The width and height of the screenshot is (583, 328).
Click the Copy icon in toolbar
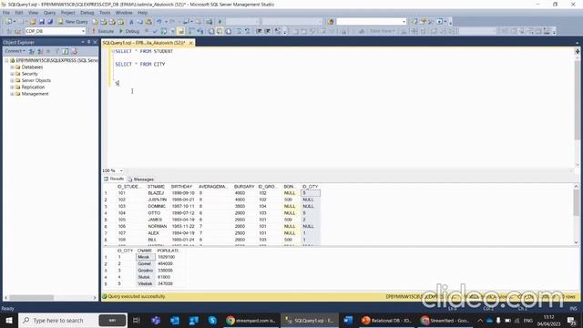tap(139, 22)
